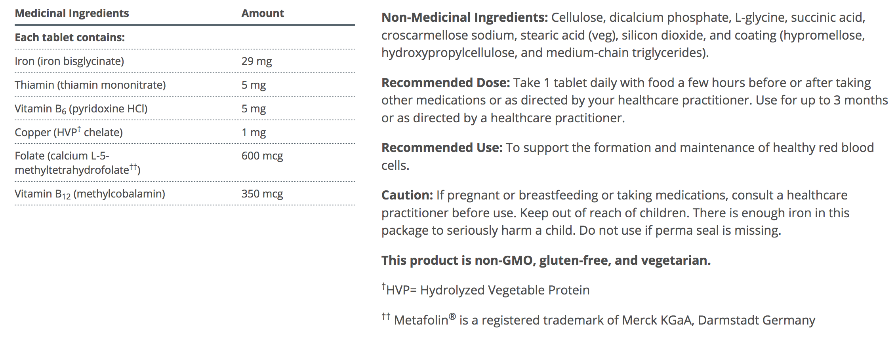The image size is (896, 338).
Task: Select the Recommended Use heading
Action: click(x=442, y=148)
